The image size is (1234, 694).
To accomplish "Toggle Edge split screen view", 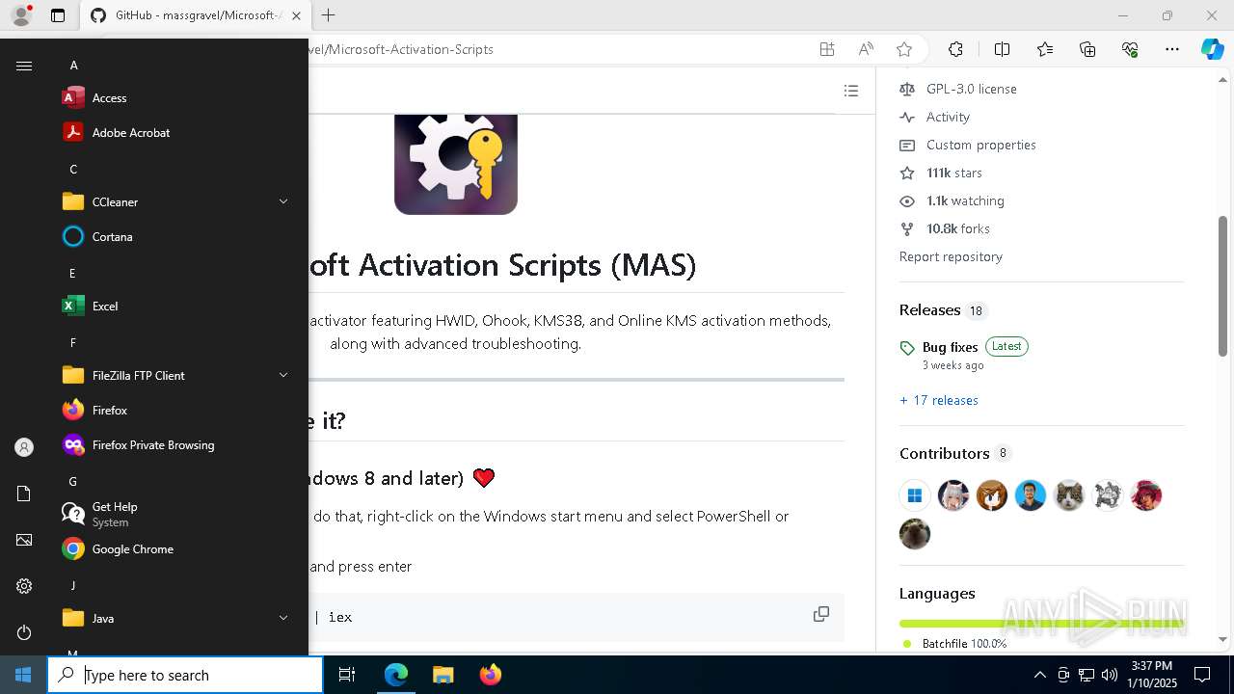I will [x=1002, y=49].
